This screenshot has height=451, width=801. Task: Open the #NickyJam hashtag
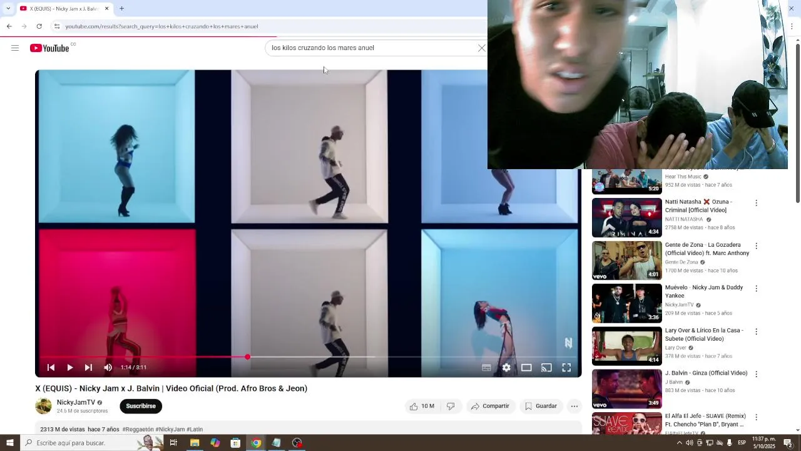[170, 429]
